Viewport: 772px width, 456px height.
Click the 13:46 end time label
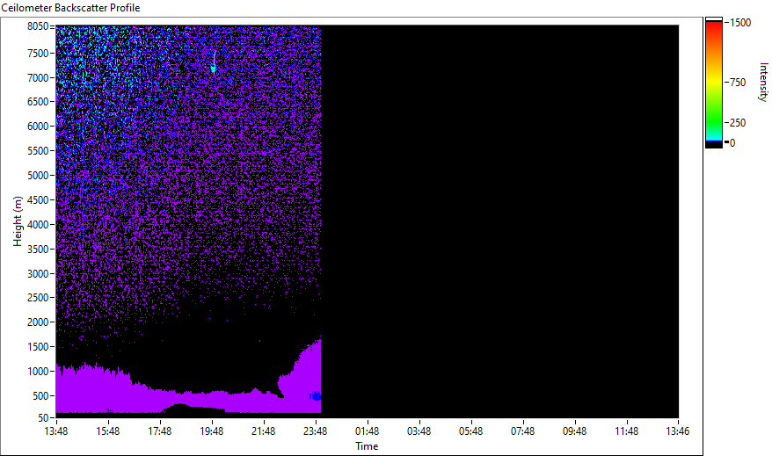[x=677, y=431]
